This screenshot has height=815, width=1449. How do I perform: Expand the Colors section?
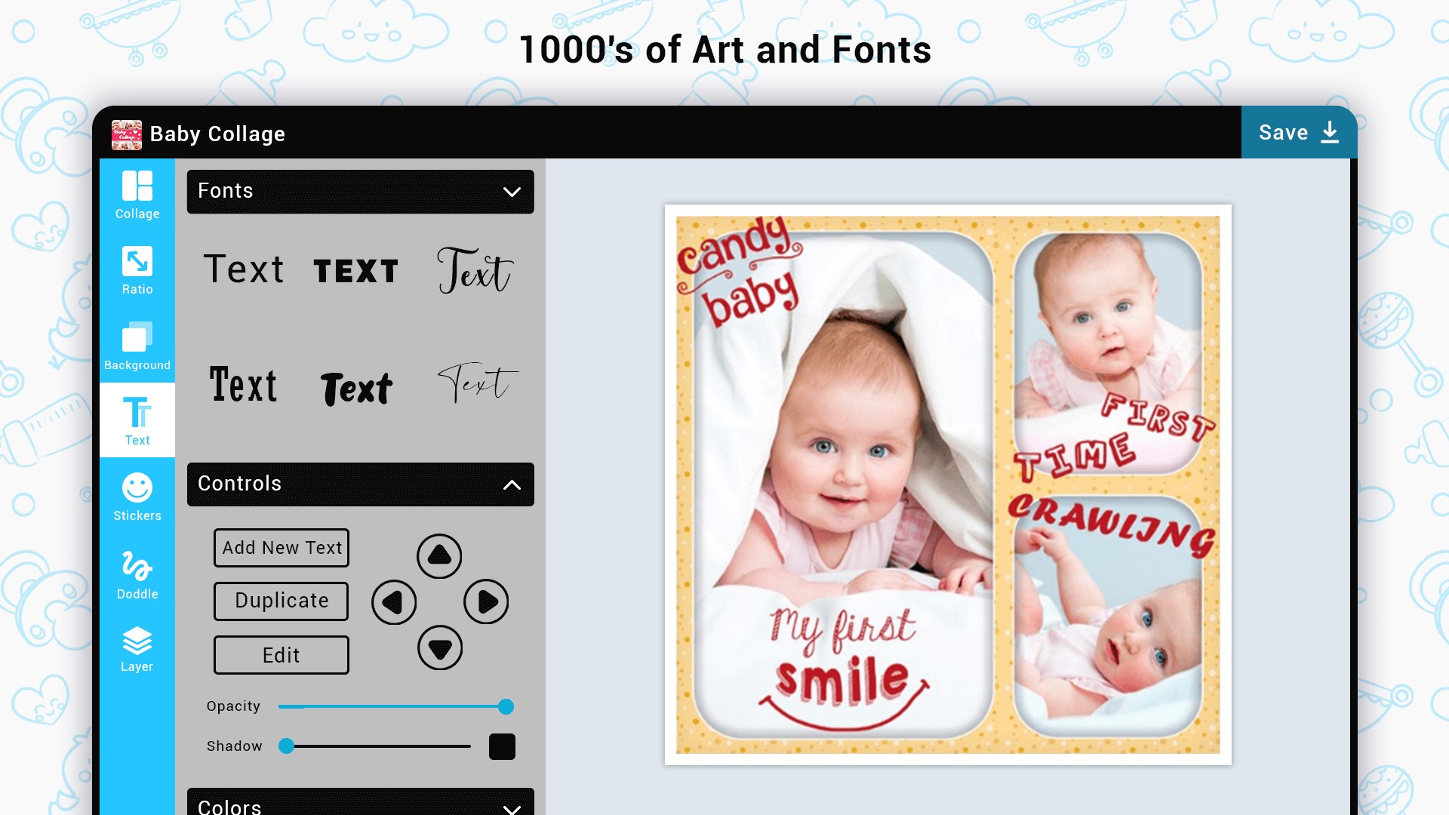(512, 807)
